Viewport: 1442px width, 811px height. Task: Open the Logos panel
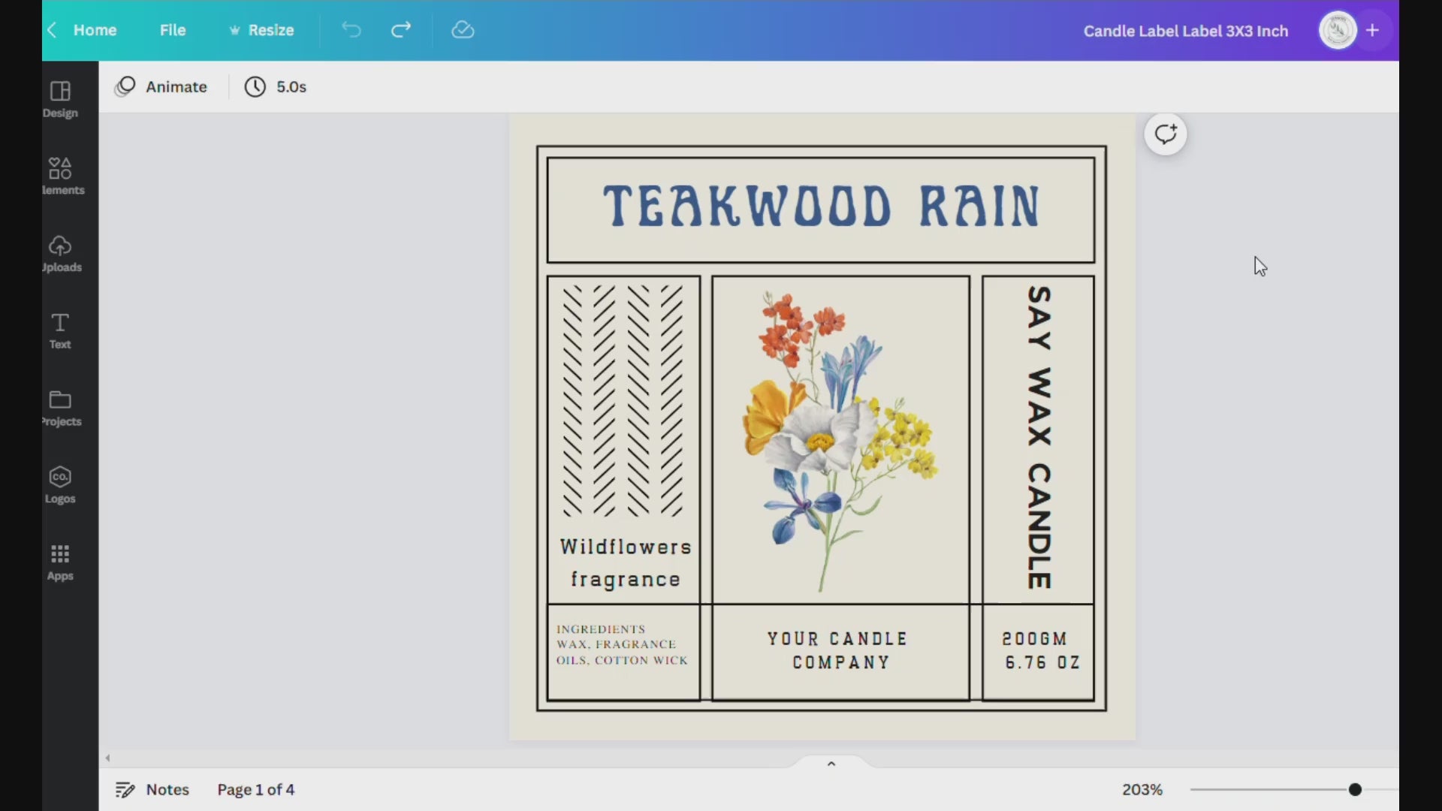(60, 485)
